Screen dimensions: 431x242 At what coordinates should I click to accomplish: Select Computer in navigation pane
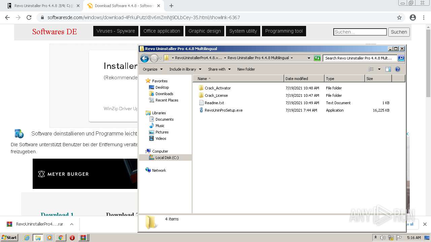[160, 151]
